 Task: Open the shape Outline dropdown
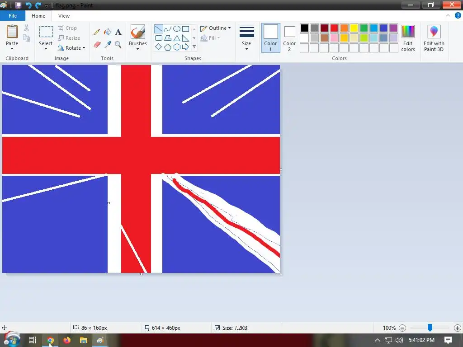215,28
